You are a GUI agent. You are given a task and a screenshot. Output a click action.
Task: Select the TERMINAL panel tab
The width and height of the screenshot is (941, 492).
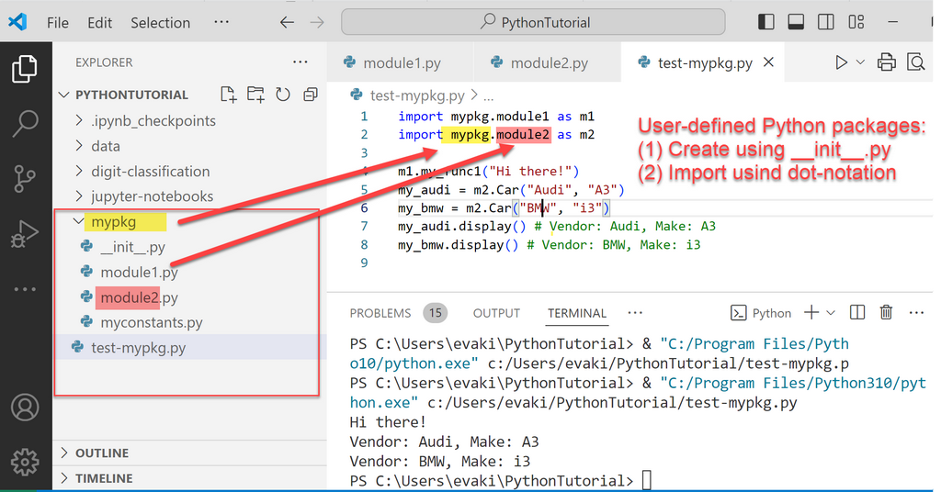(x=577, y=313)
